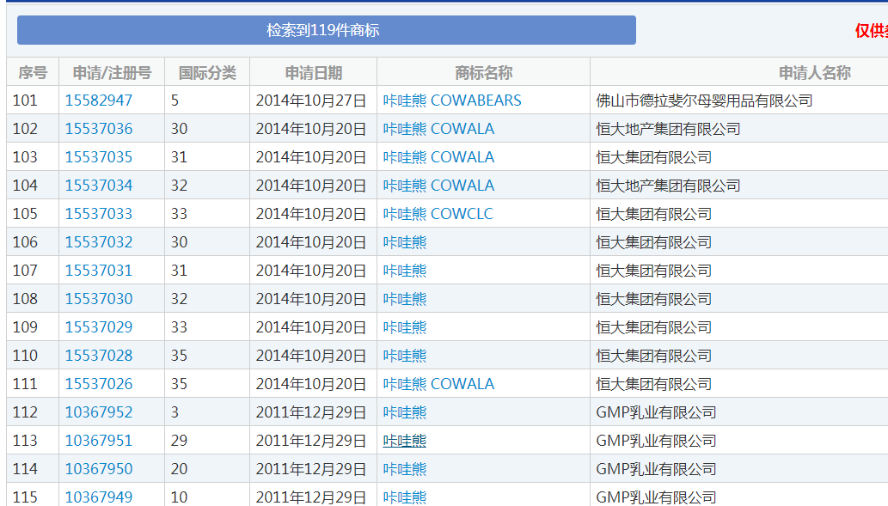Image resolution: width=888 pixels, height=506 pixels.
Task: Click the 序号 column header
Action: tap(33, 72)
